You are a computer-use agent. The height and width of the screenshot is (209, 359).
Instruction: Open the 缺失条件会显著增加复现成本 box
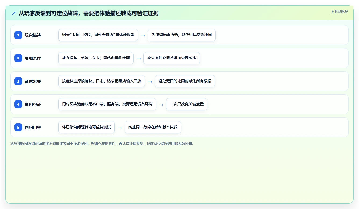pos(172,58)
